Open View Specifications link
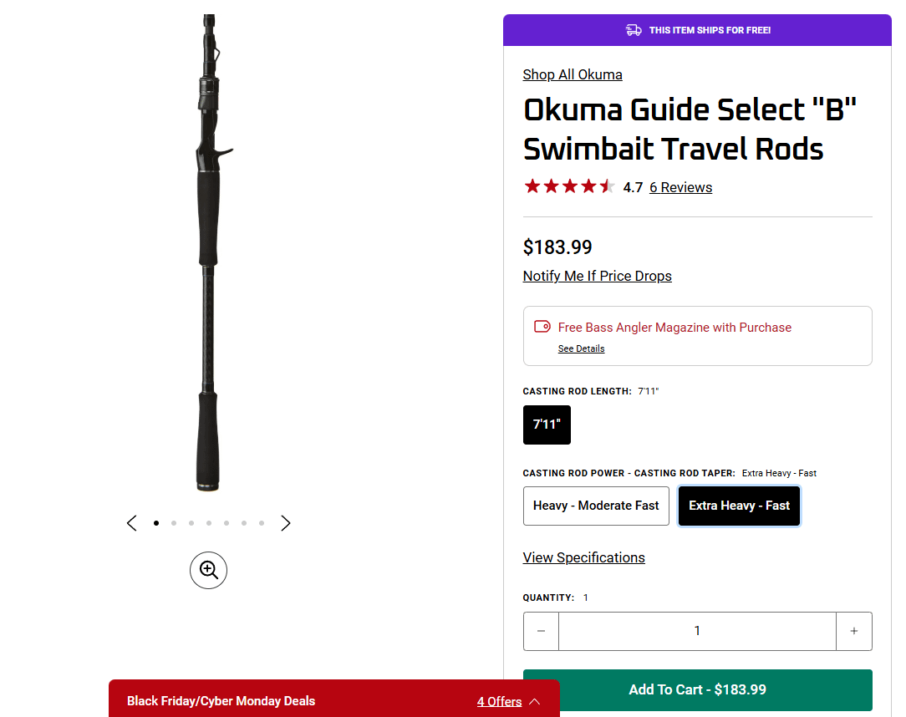 click(x=583, y=557)
